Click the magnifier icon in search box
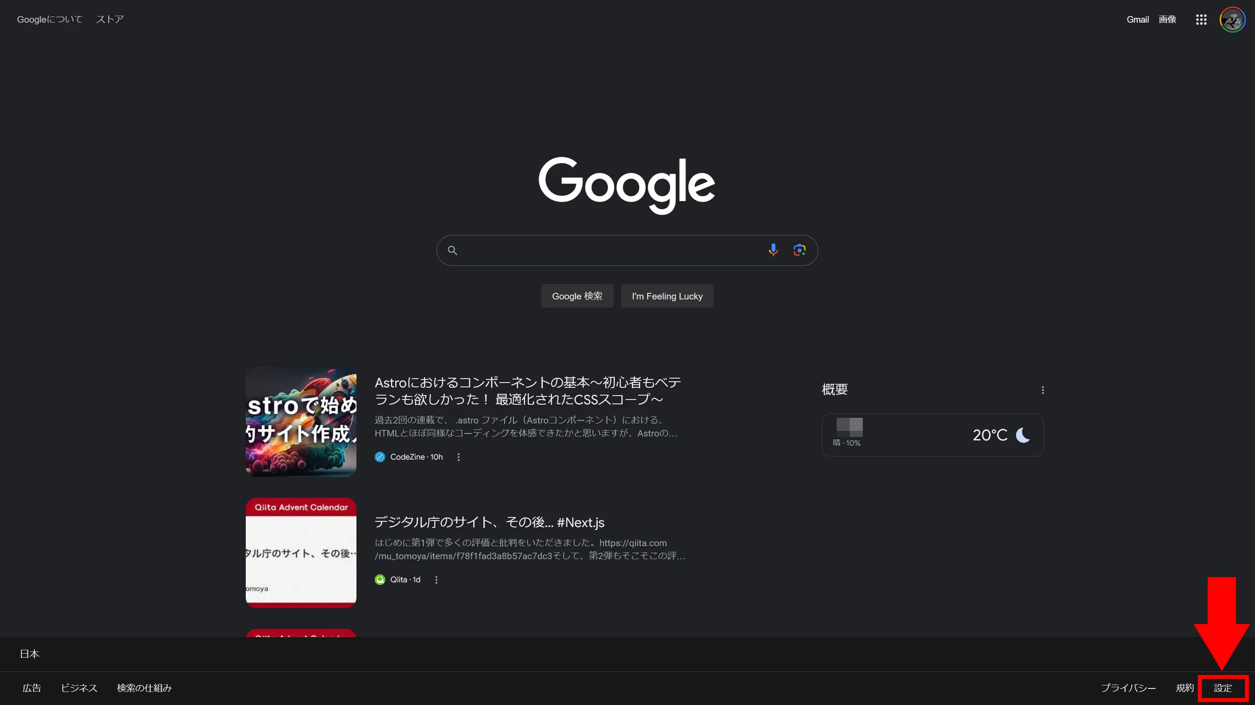1255x705 pixels. (x=452, y=251)
